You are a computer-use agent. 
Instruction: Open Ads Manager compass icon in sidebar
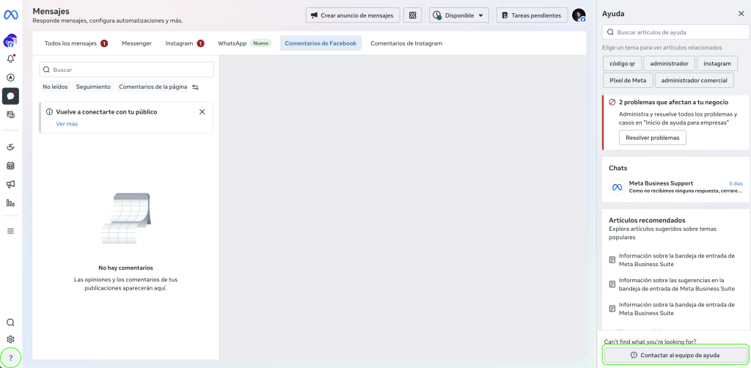click(10, 78)
